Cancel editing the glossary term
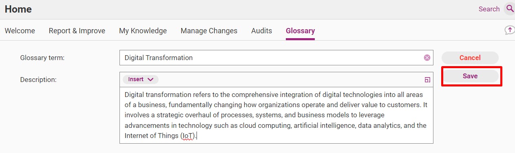This screenshot has width=515, height=153. pyautogui.click(x=470, y=58)
